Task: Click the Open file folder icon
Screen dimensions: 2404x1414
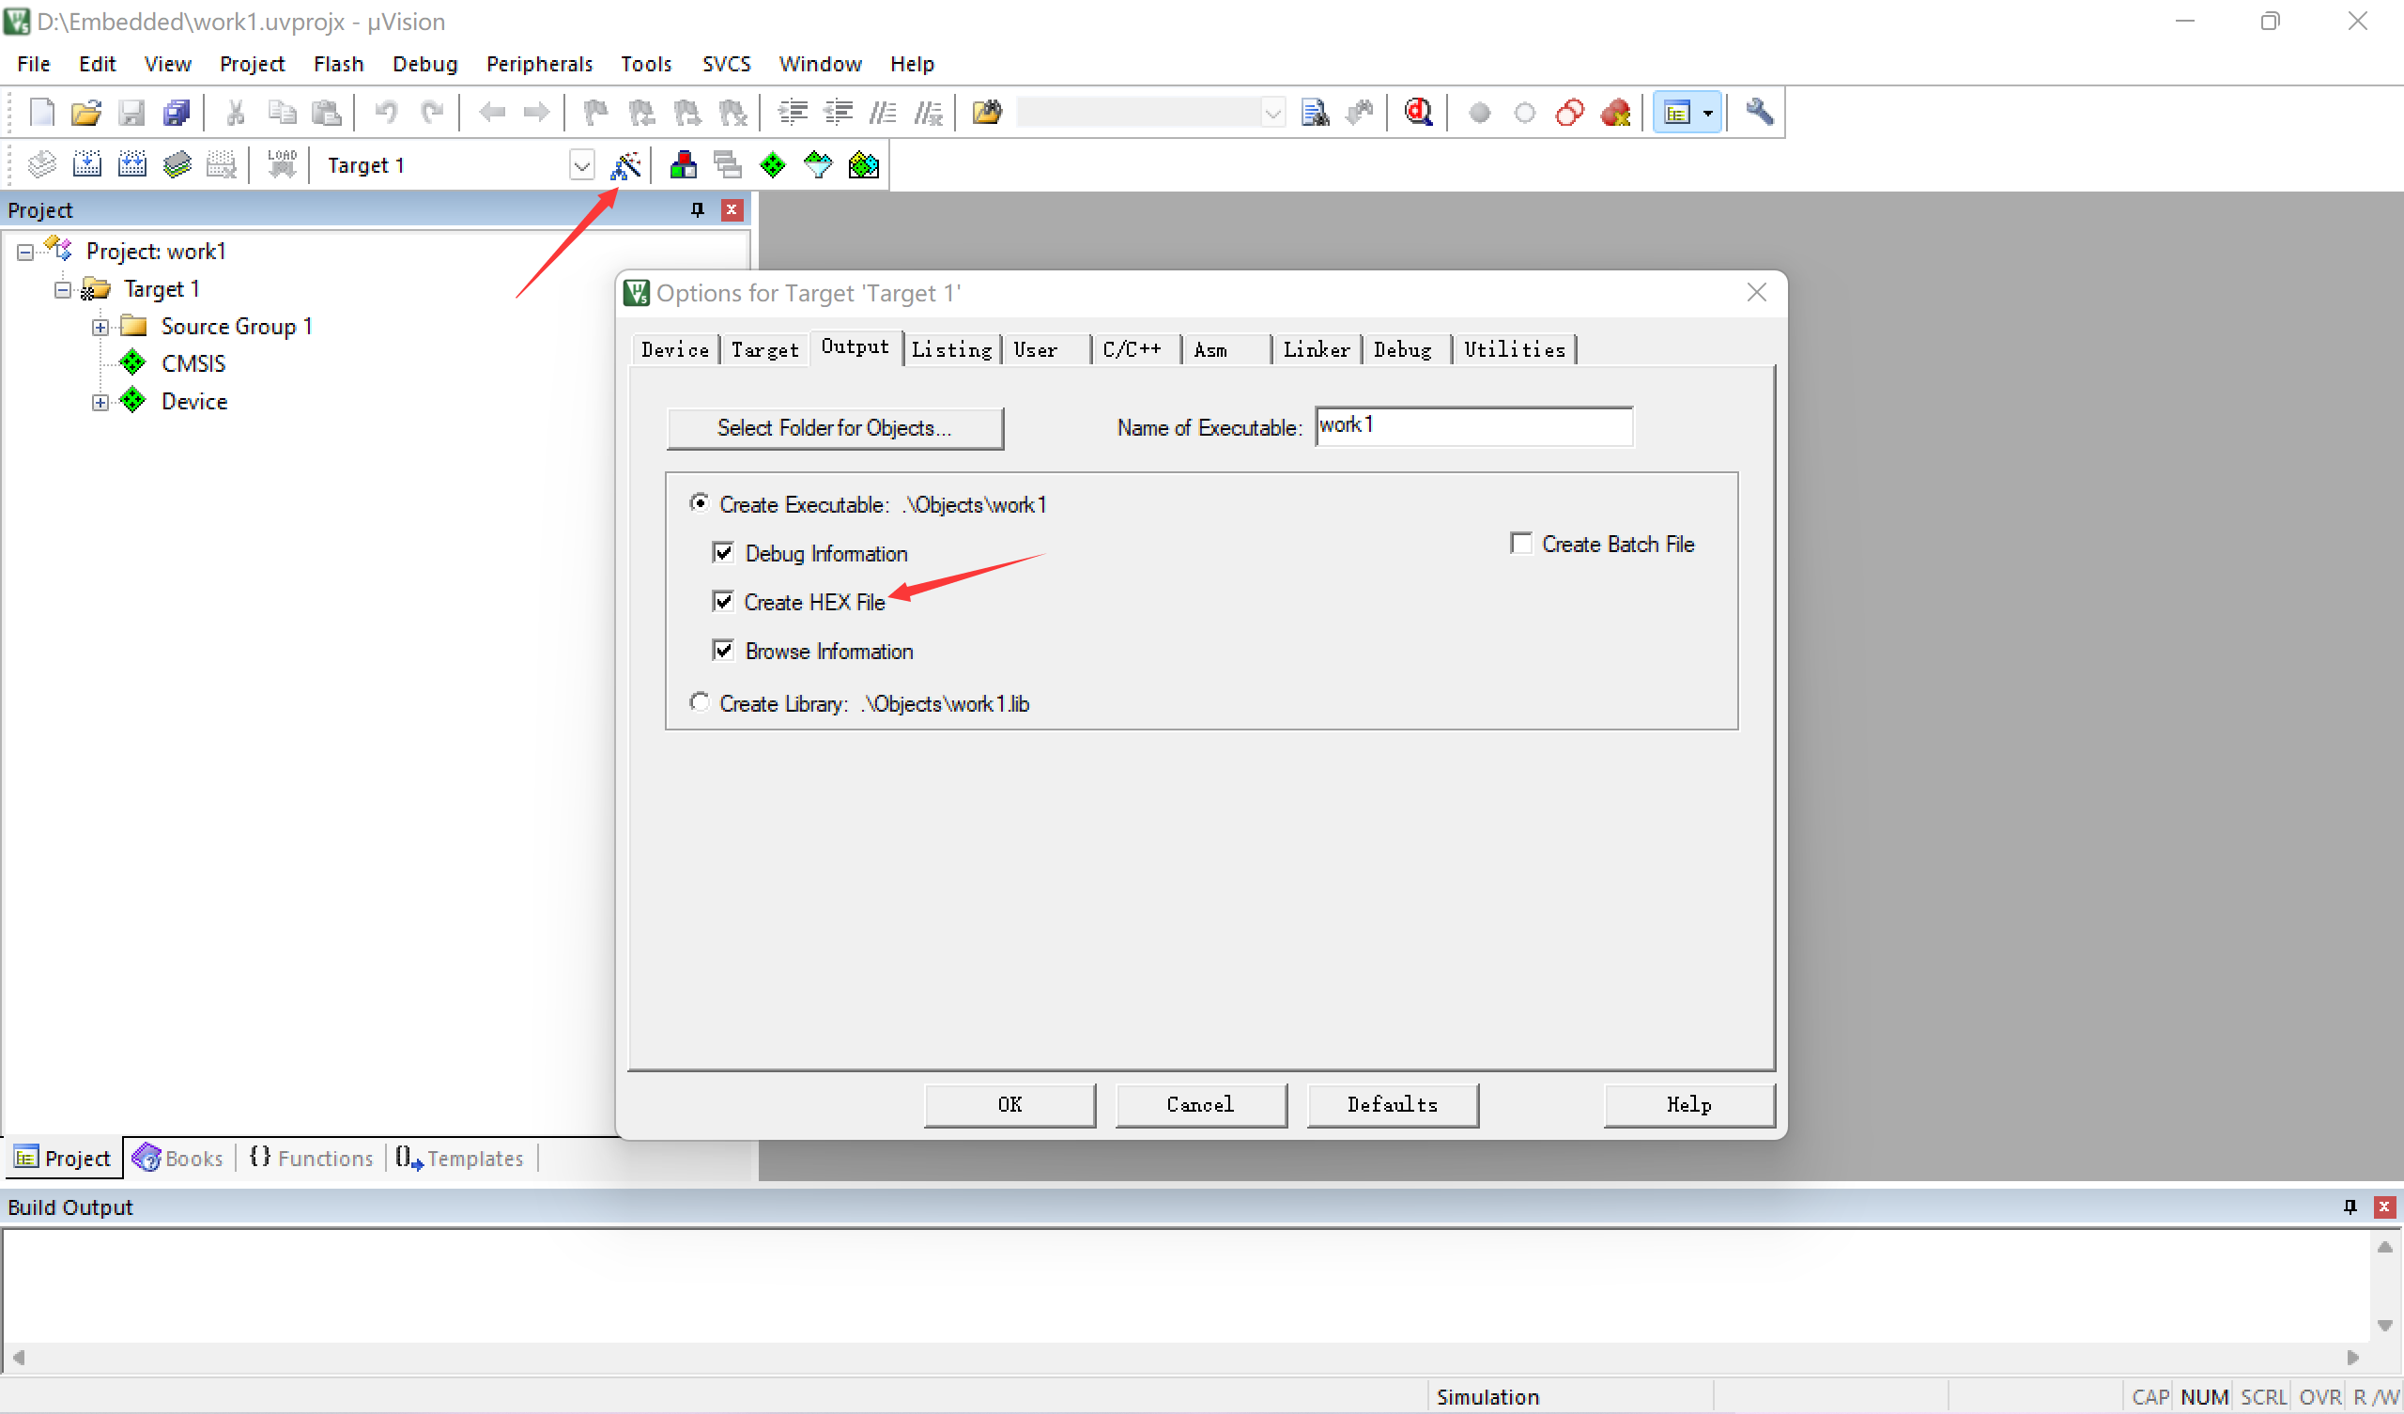Action: pyautogui.click(x=85, y=113)
